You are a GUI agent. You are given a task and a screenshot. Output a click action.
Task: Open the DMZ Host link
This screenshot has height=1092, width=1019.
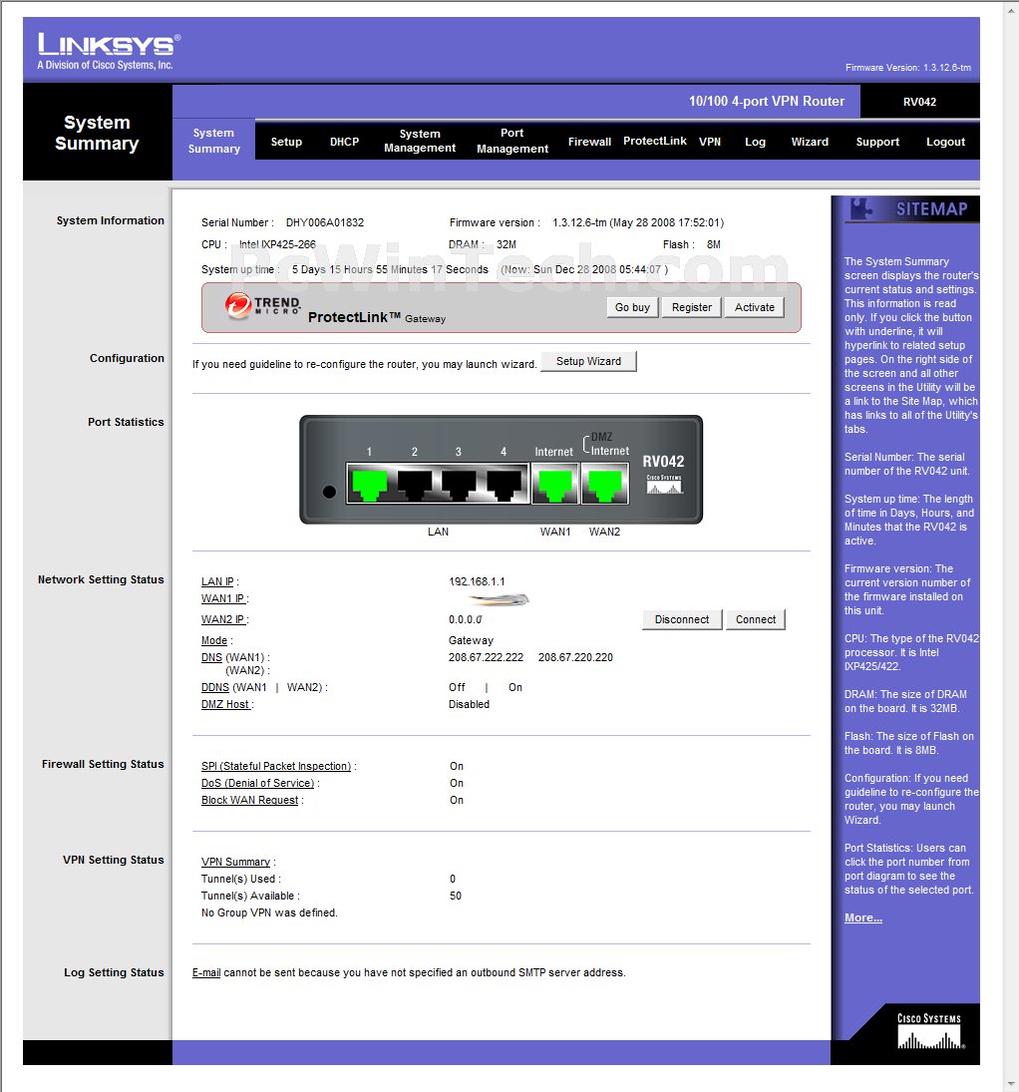click(225, 705)
